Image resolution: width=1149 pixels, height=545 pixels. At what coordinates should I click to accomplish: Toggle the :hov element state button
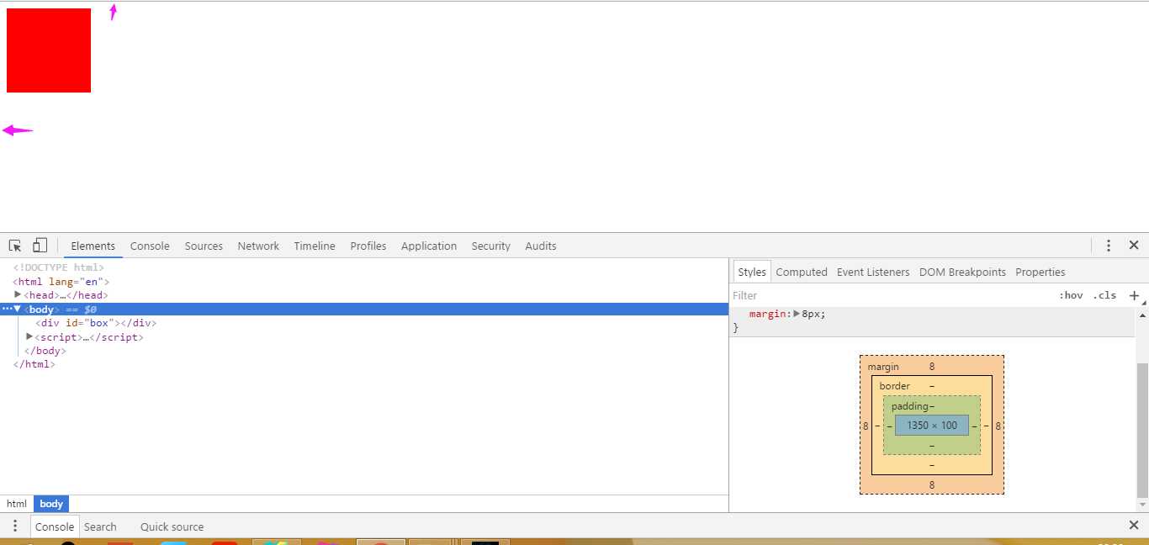click(1071, 295)
